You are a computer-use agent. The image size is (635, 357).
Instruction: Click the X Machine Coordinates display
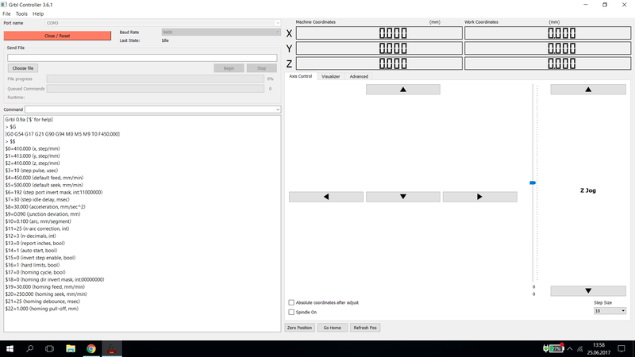pos(379,33)
